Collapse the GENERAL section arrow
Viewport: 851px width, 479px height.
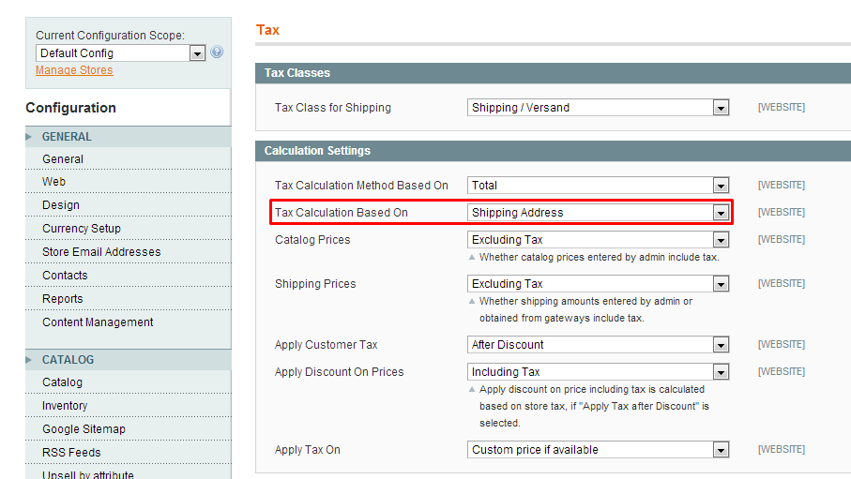point(29,137)
